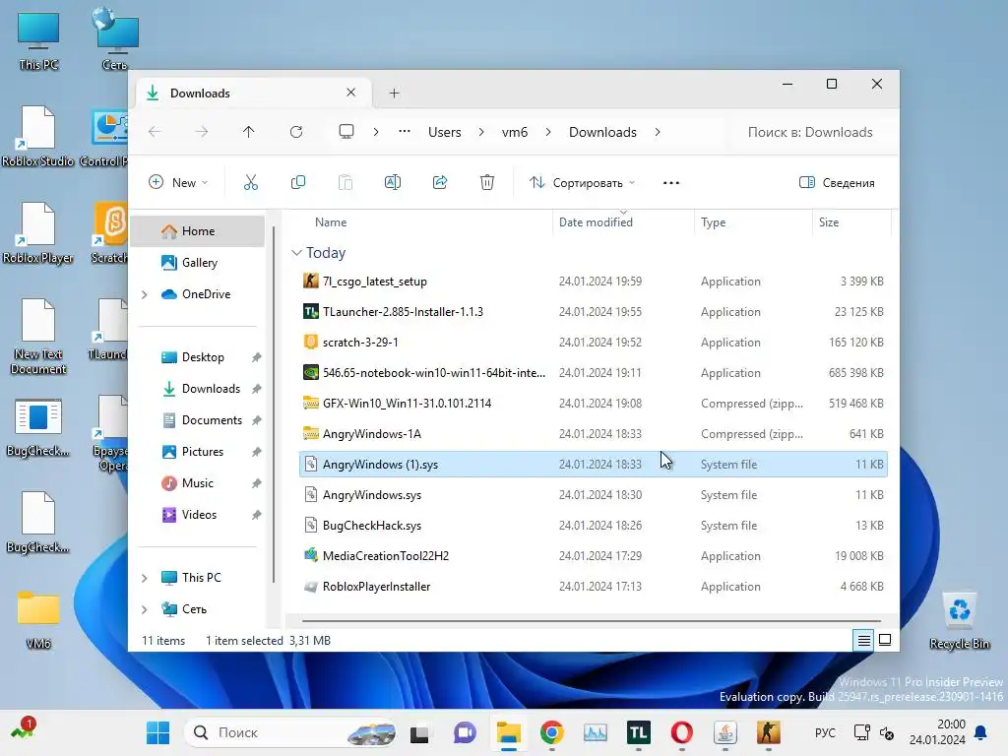Select Home in navigation pane
This screenshot has height=756, width=1008.
pos(197,230)
